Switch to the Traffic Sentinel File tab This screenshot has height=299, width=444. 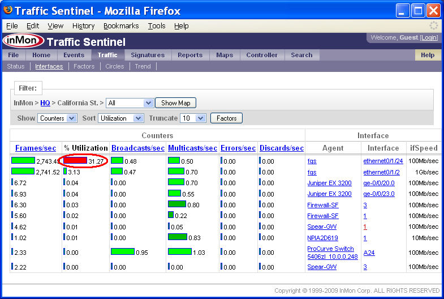(14, 55)
